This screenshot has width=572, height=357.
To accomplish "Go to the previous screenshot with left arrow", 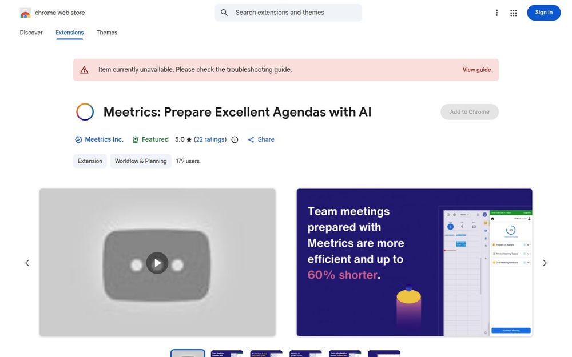I will click(x=27, y=263).
